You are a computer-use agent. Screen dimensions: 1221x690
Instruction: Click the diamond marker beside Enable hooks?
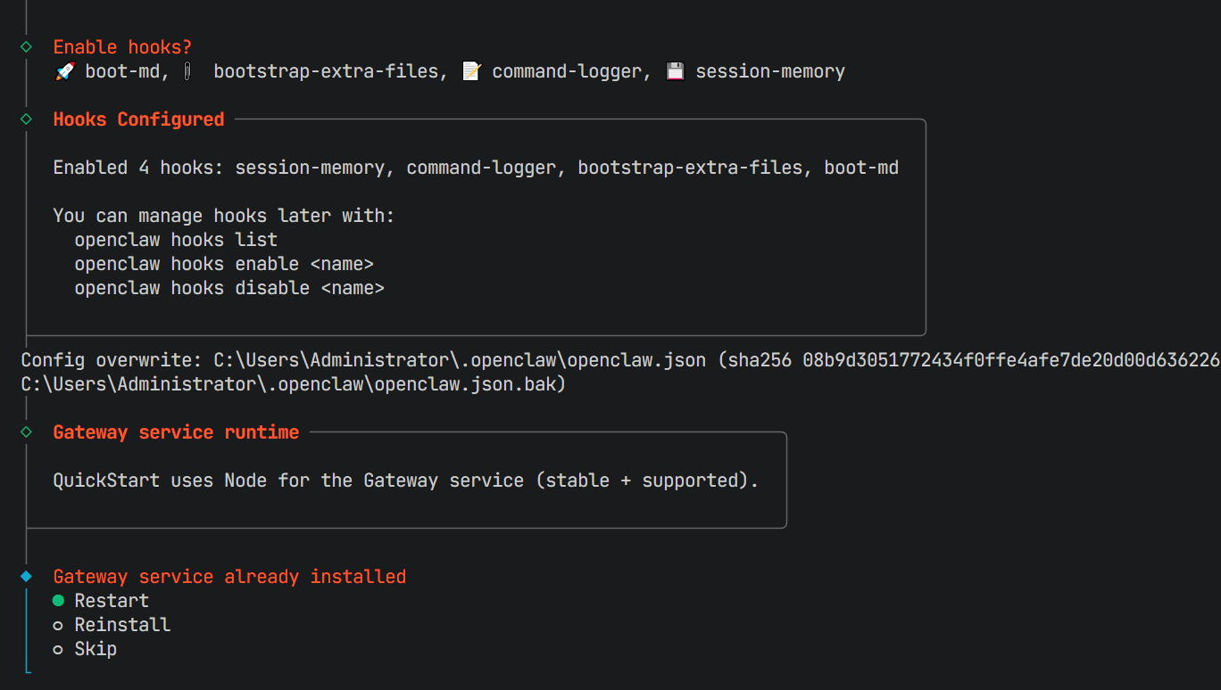[26, 46]
